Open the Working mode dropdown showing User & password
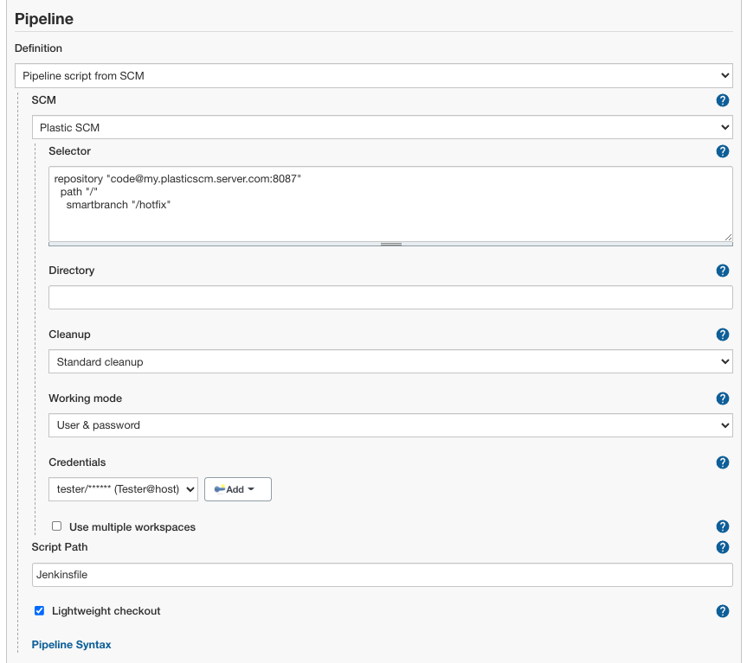The height and width of the screenshot is (663, 747). click(390, 425)
